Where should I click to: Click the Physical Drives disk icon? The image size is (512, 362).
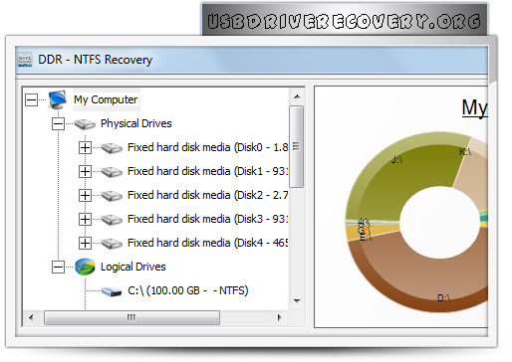click(x=85, y=123)
